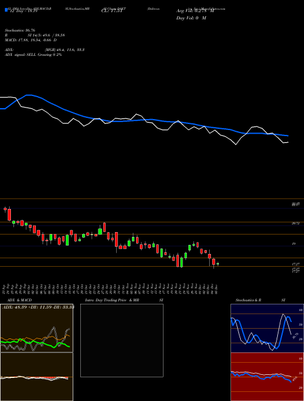Click the 17.27 price axis label
This screenshot has height=401, width=304.
click(296, 264)
